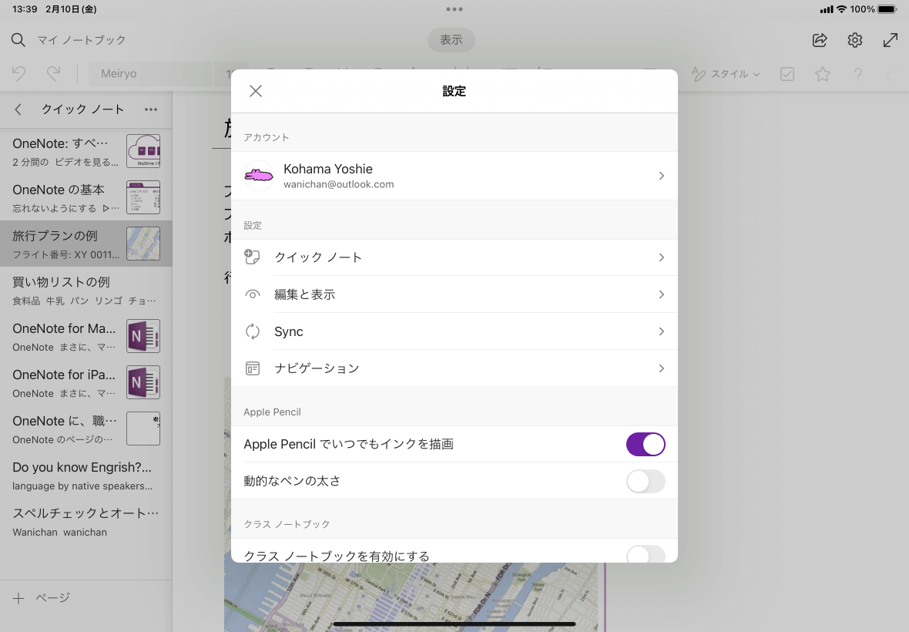Expand chevron on account row
This screenshot has height=632, width=909.
pos(662,176)
